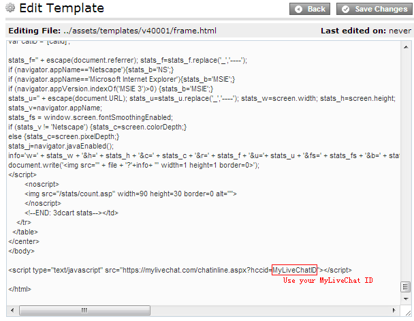This screenshot has width=414, height=321.
Task: Click the <noscript> opening tag line
Action: click(x=42, y=184)
